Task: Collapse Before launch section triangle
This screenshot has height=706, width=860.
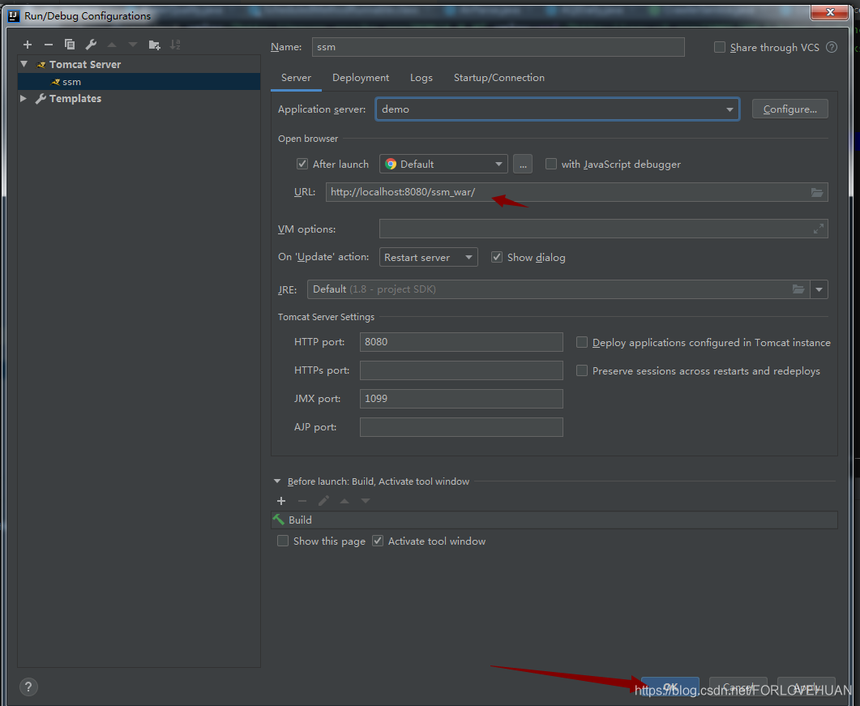Action: (x=277, y=481)
